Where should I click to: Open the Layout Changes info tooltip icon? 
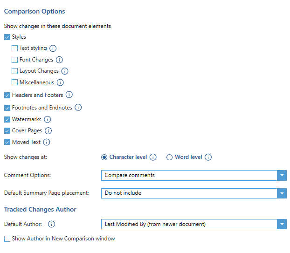coord(65,71)
